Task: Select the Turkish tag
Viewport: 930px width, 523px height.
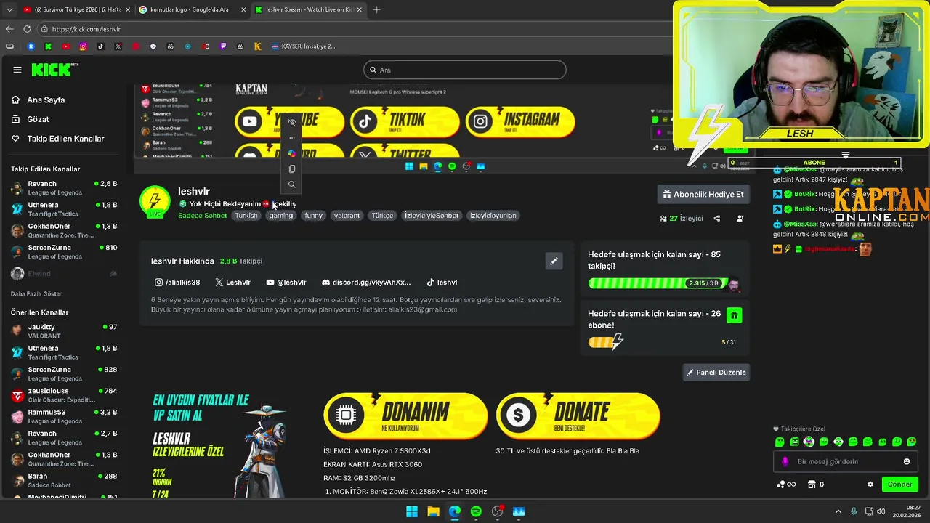Action: click(x=246, y=215)
